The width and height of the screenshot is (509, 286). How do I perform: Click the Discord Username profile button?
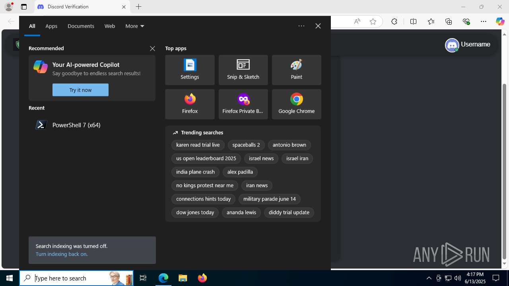pos(468,45)
